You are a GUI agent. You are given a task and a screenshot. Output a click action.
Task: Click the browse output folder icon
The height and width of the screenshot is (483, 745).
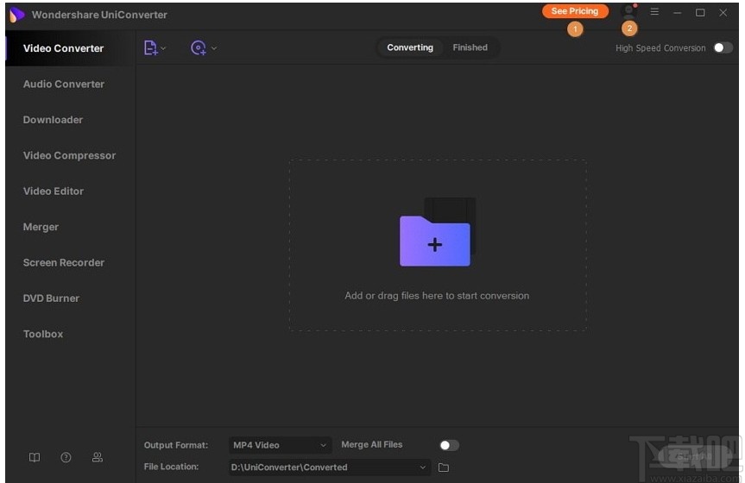coord(444,467)
